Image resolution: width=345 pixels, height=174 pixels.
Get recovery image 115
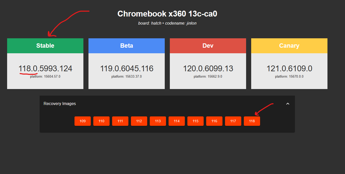coord(196,121)
